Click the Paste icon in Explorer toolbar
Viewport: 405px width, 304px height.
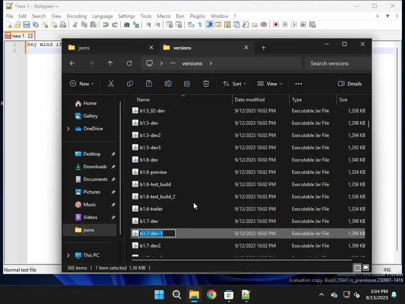pyautogui.click(x=149, y=84)
